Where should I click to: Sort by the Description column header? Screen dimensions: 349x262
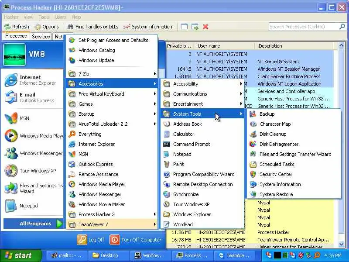pos(294,46)
